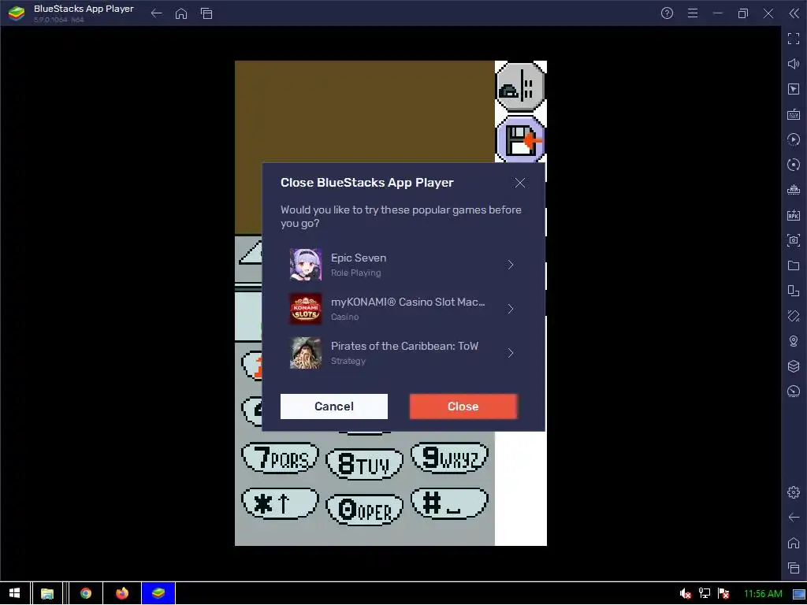Click the gray octagon emulator icon

click(x=520, y=86)
